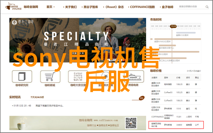Click the 越南现货咖啡价格 cell
The image size is (213, 133).
point(156,125)
